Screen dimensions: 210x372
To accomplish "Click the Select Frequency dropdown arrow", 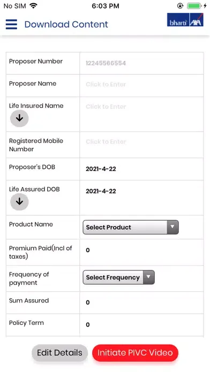I will pyautogui.click(x=148, y=277).
